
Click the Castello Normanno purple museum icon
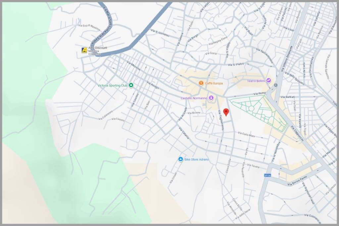(x=211, y=98)
